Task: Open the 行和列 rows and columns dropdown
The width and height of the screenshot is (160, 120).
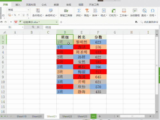Action: pos(113,15)
